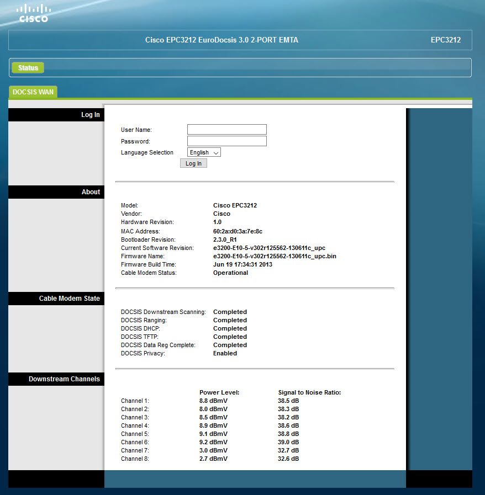Click the Log In button
The image size is (485, 495).
(193, 163)
